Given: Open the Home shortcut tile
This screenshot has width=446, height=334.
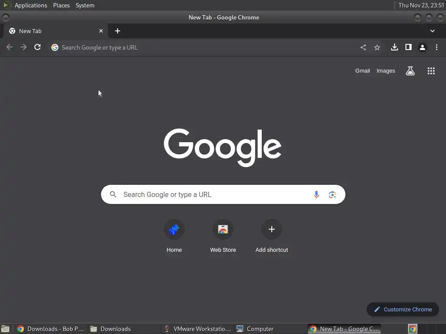Looking at the screenshot, I should click(174, 236).
